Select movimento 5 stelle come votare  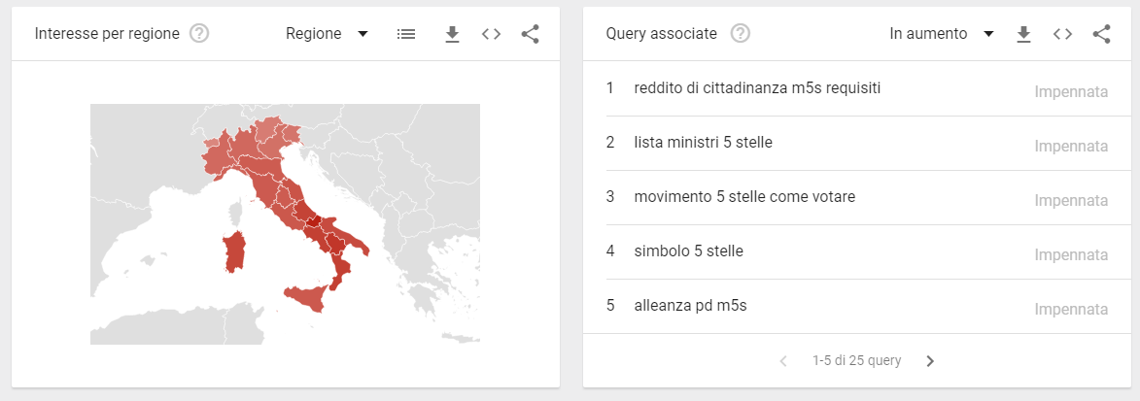857,198
